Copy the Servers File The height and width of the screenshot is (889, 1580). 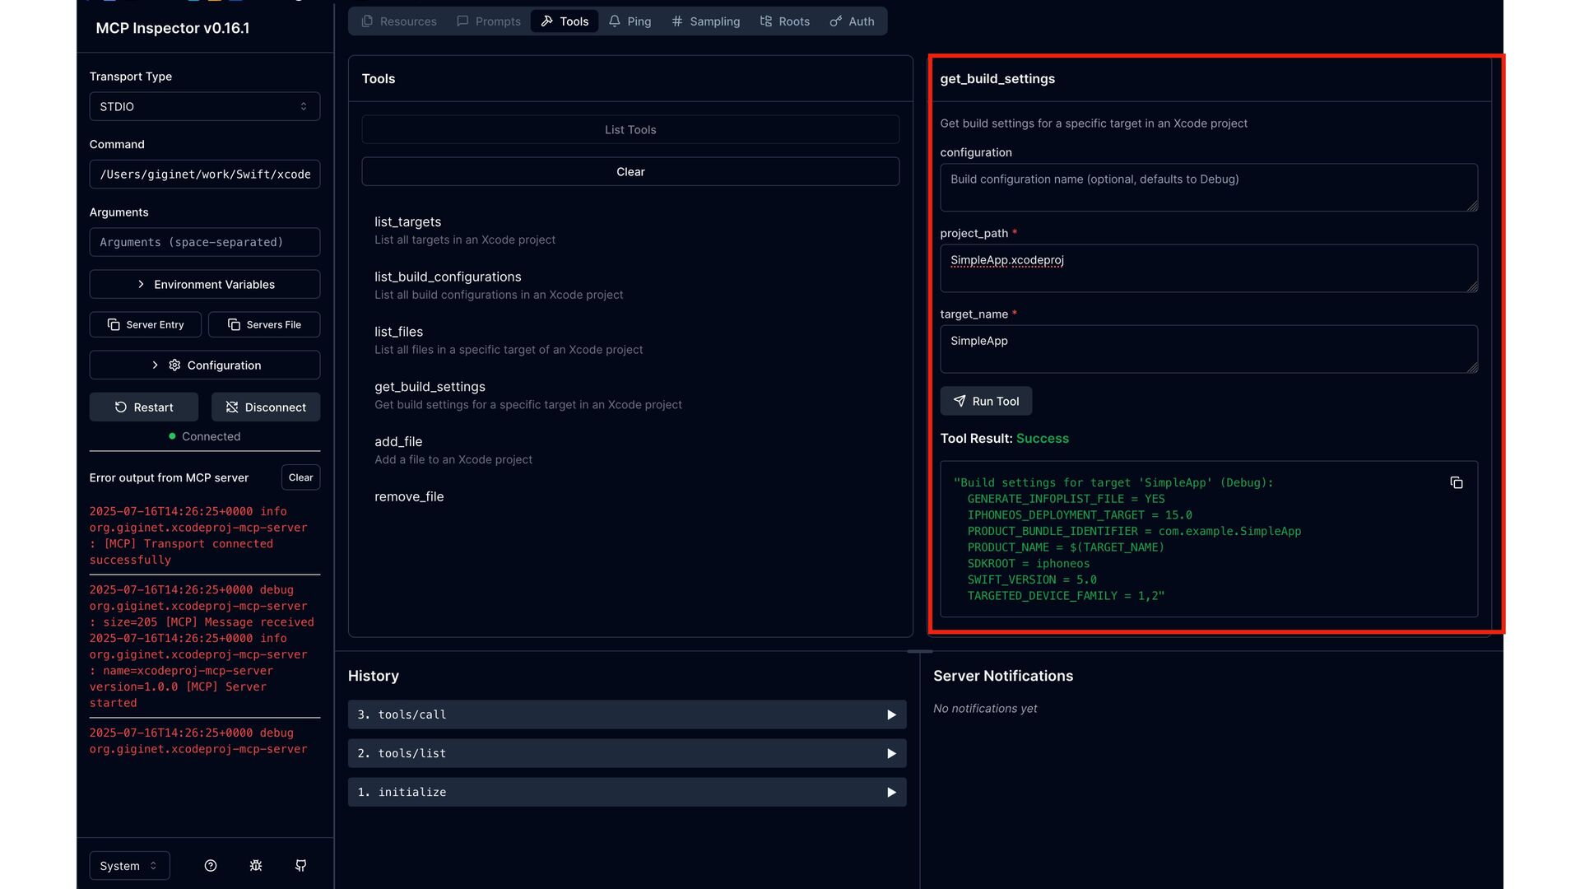tap(264, 324)
